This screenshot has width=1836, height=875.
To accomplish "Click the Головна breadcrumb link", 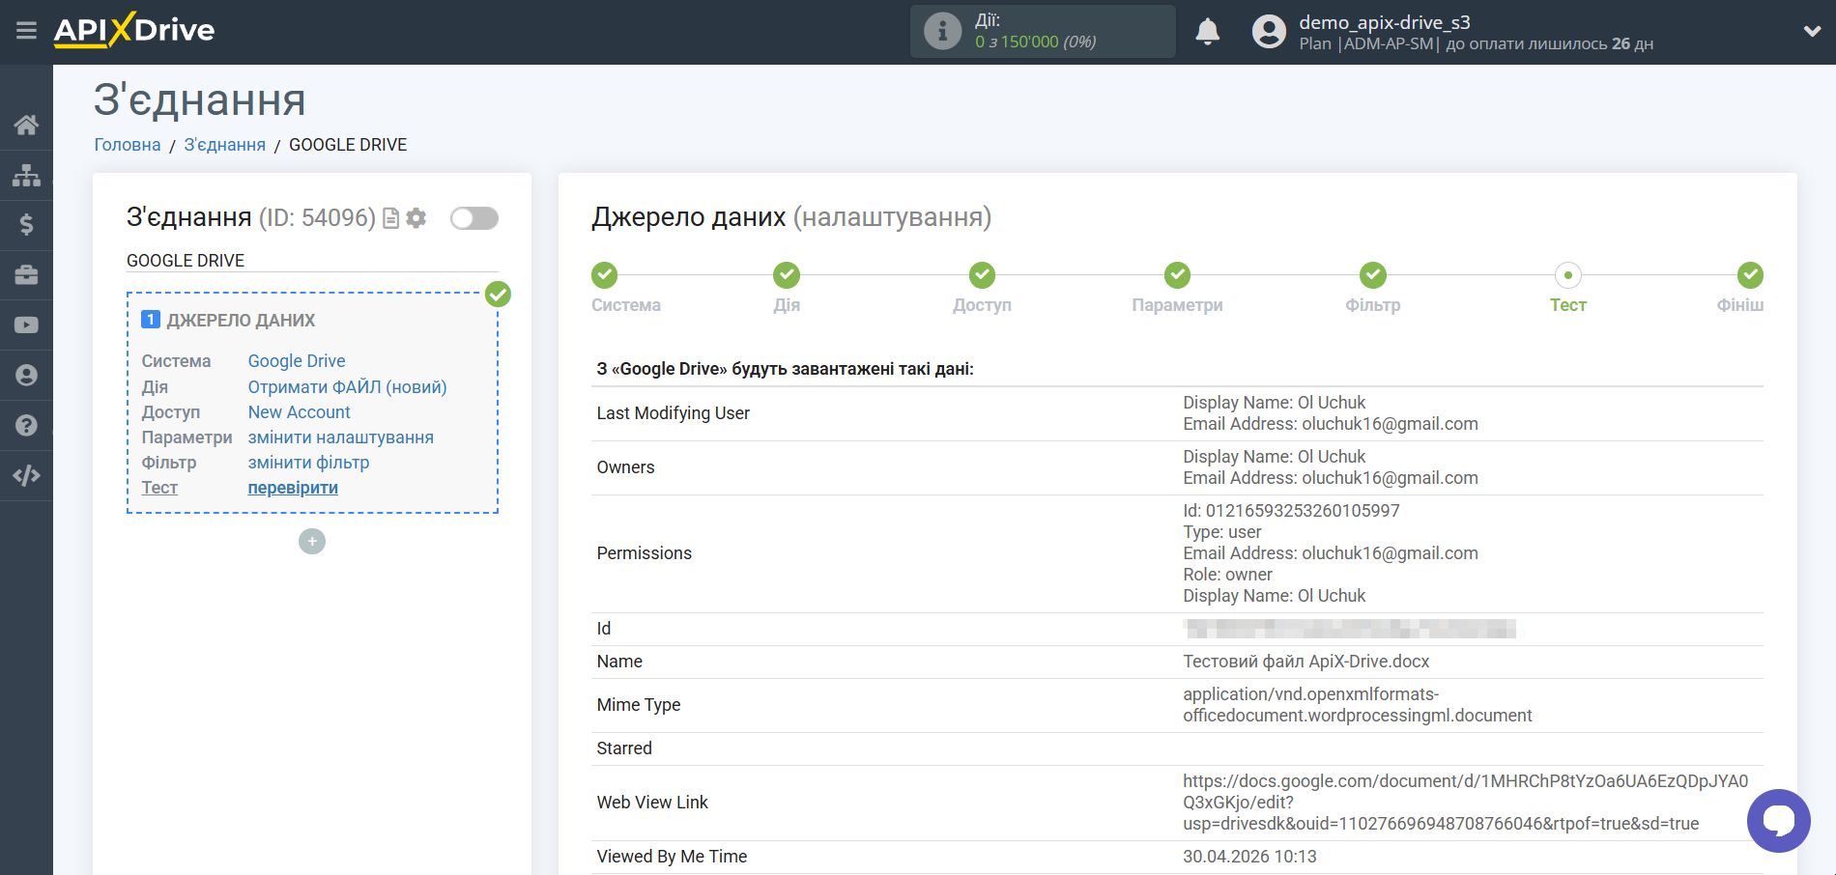I will tap(128, 145).
